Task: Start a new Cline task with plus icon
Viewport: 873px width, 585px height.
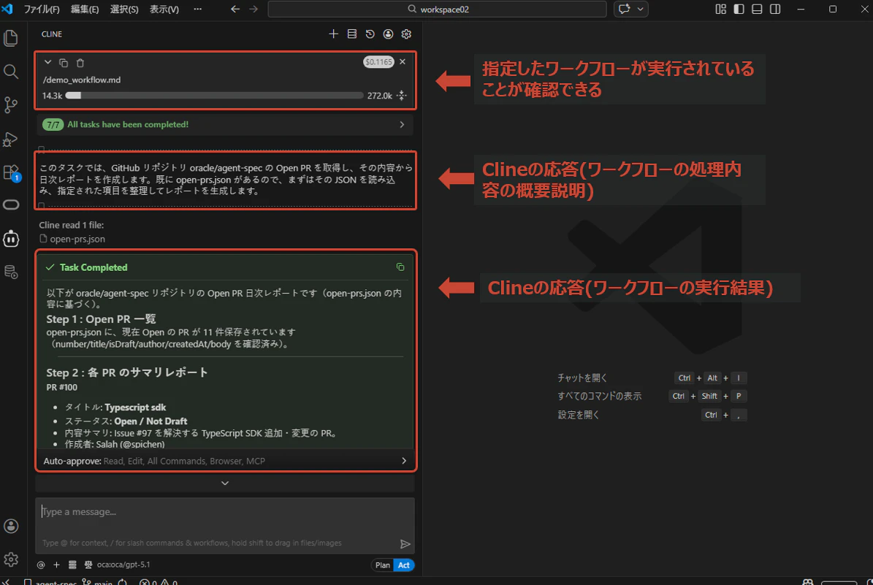Action: [333, 34]
